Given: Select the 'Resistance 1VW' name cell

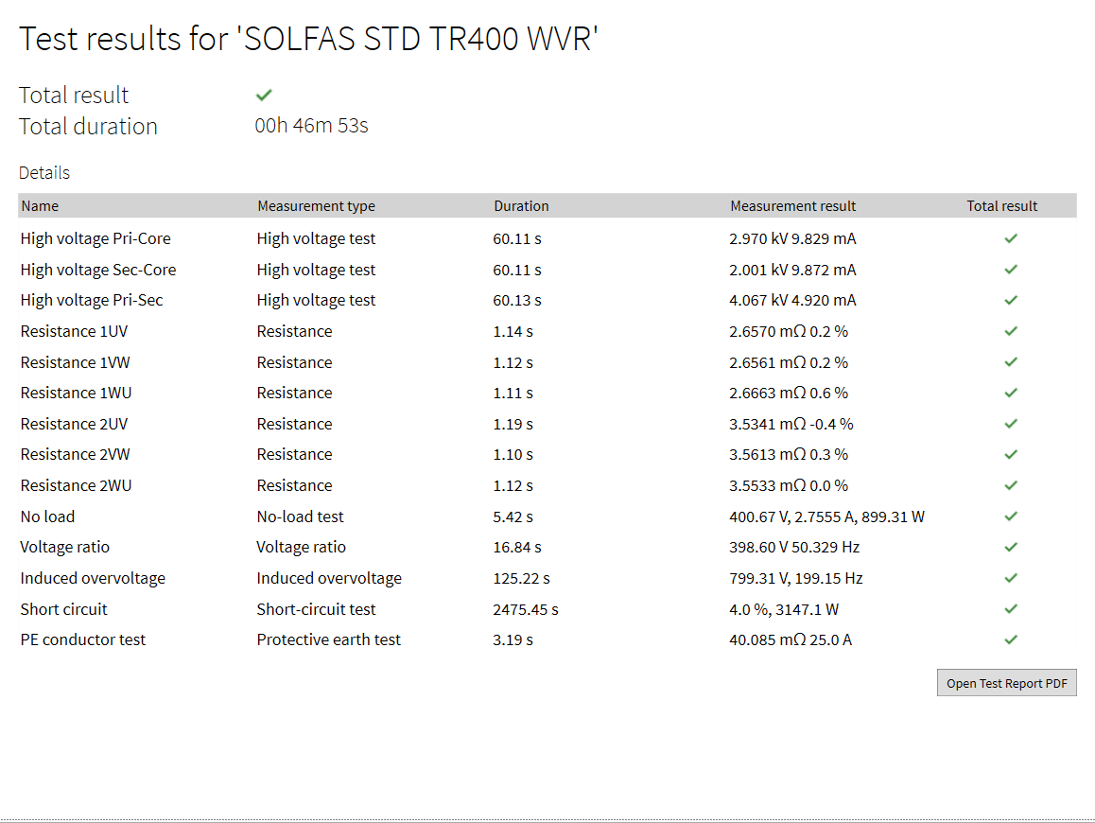Looking at the screenshot, I should pos(76,362).
